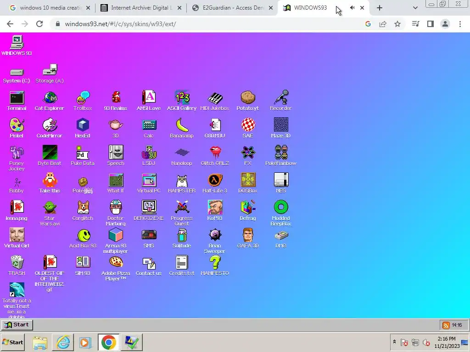Viewport: 470px width, 352px height.
Task: Reload the current page
Action: (x=39, y=24)
